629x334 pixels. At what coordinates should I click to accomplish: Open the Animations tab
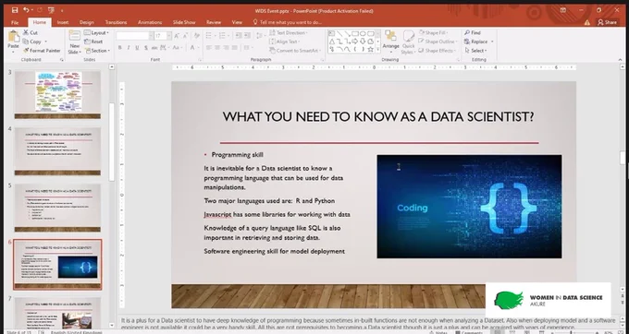150,22
